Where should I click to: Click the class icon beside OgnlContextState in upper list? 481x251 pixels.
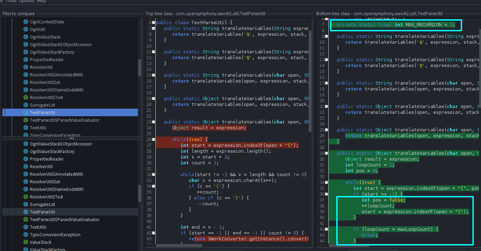point(25,22)
